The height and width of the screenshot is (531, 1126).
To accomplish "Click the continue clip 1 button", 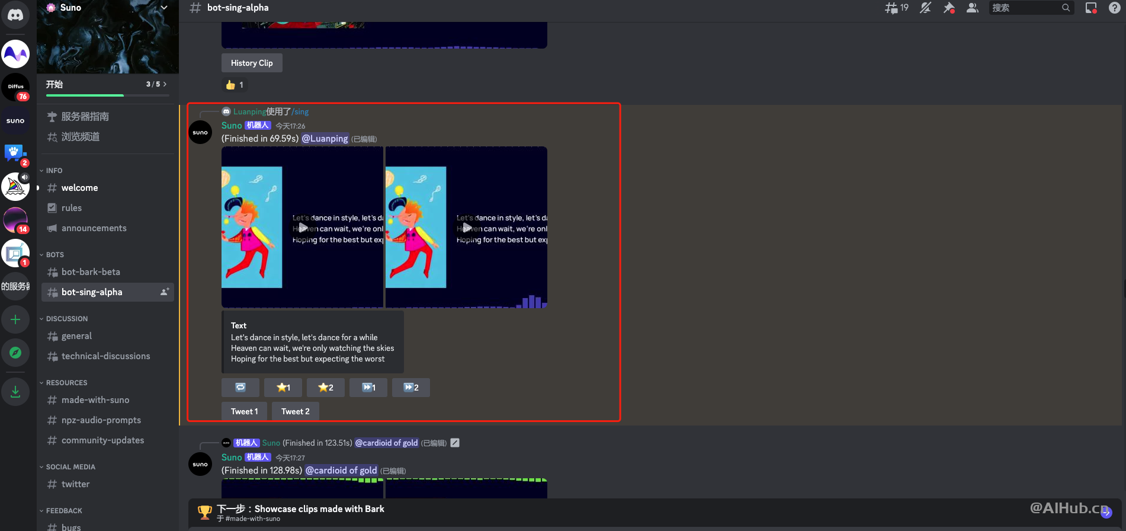I will pos(368,388).
